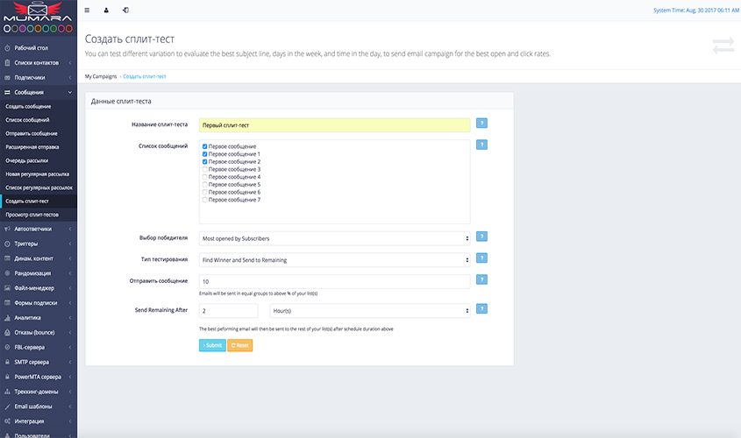The height and width of the screenshot is (438, 741).
Task: Enable the Первое сообщение 7 checkbox
Action: pyautogui.click(x=205, y=200)
